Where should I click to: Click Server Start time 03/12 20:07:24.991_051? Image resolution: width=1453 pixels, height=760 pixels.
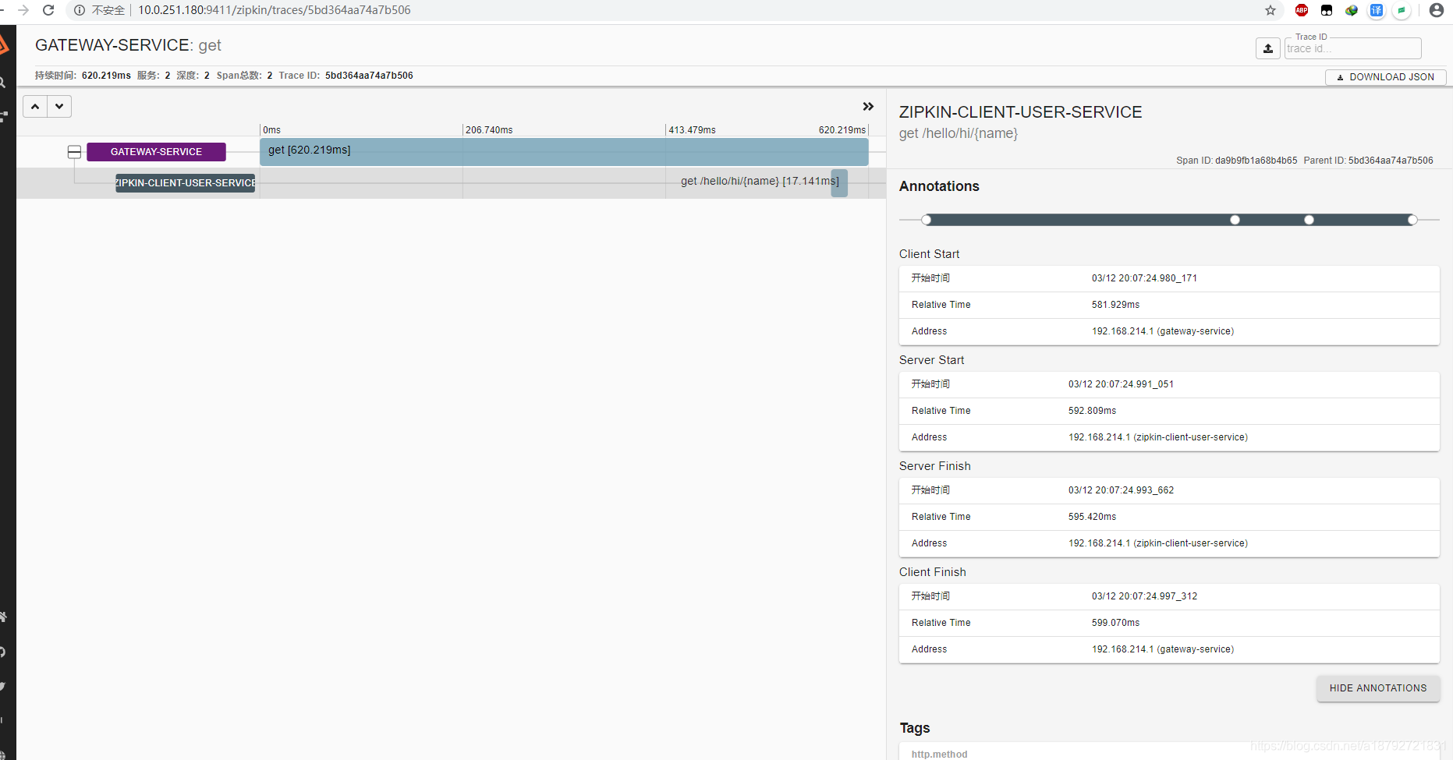(x=1121, y=384)
